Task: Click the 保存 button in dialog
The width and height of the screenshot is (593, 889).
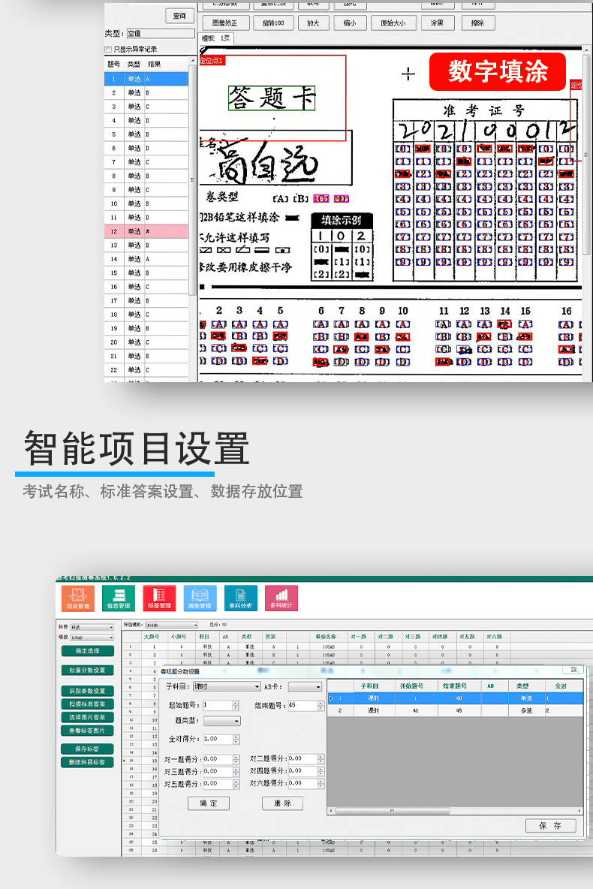Action: 550,826
